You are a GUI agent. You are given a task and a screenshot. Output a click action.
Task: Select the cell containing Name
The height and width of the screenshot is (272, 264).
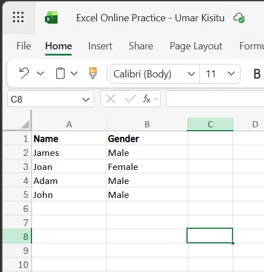click(69, 138)
